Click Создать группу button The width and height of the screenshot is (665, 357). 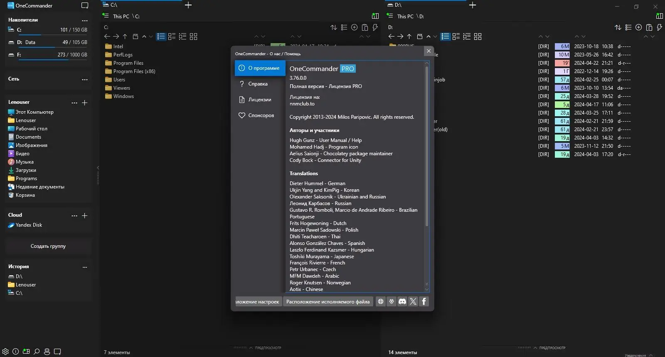[x=48, y=246]
